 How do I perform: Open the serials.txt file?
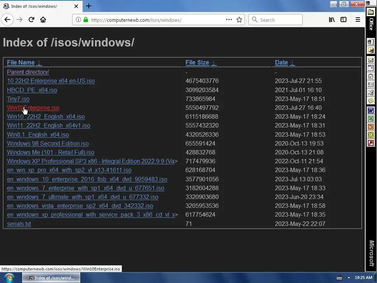pos(19,224)
